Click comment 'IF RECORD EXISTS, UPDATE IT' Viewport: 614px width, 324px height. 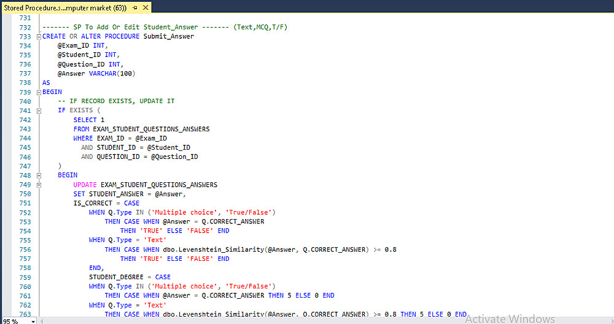pos(116,101)
